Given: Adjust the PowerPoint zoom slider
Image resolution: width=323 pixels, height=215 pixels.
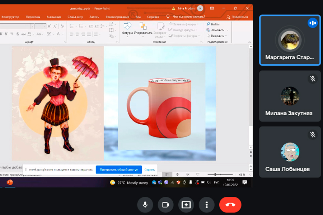Looking at the screenshot, I should coord(215,175).
